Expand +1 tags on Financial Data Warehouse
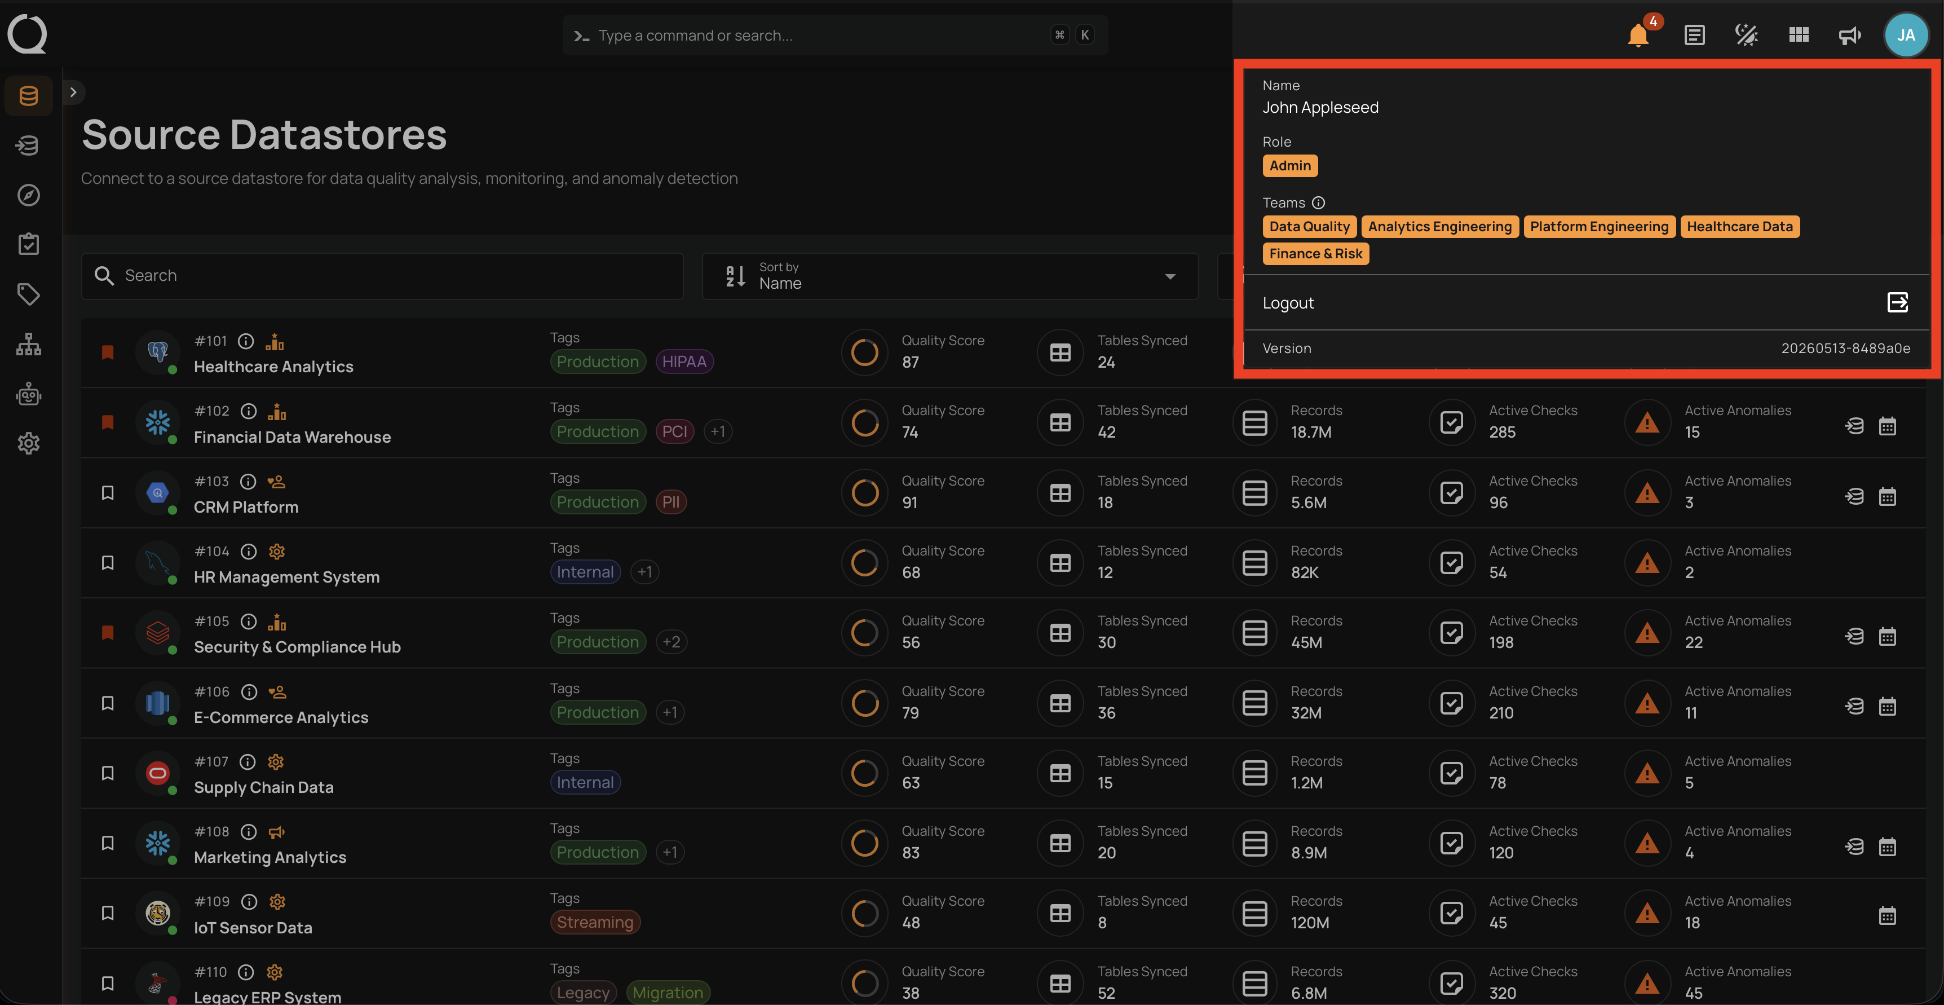Viewport: 1944px width, 1005px height. 718,432
